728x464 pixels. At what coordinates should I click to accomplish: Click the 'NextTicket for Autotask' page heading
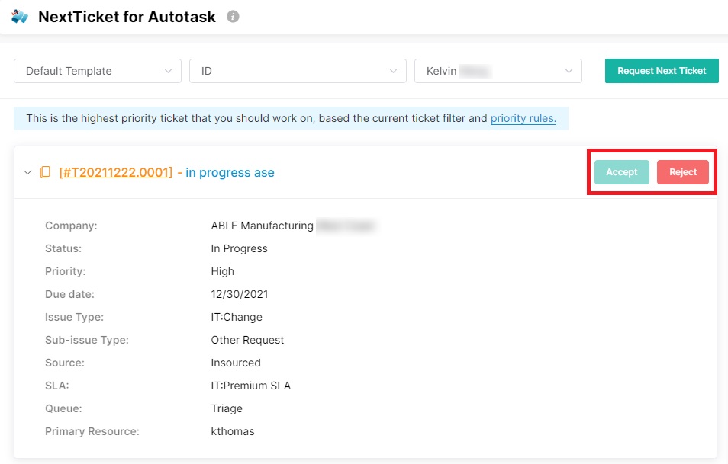point(127,16)
